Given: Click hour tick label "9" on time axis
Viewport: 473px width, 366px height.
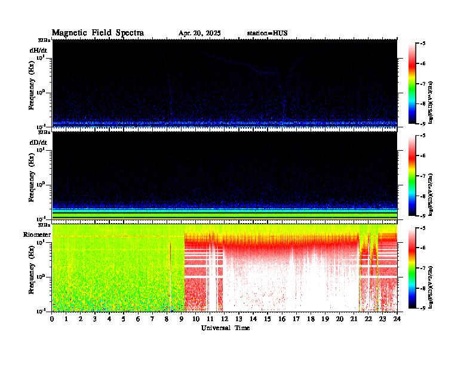Looking at the screenshot, I should (x=182, y=319).
